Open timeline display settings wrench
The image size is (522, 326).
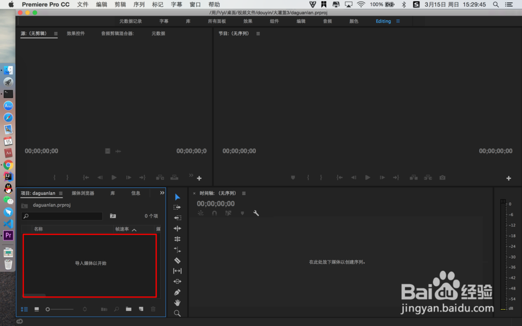click(x=256, y=213)
